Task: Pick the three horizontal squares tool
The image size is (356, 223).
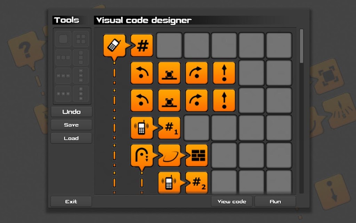Action: [63, 57]
